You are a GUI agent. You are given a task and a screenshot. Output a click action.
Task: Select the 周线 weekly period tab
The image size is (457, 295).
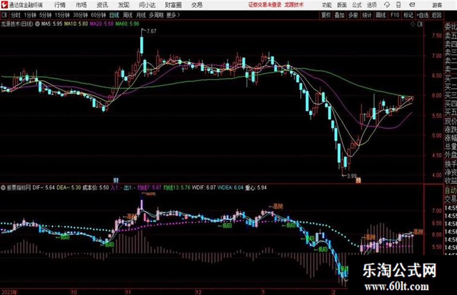click(x=128, y=15)
